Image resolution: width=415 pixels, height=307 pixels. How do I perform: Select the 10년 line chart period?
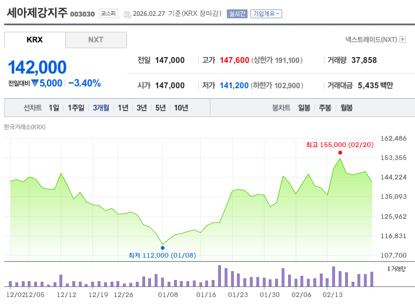click(x=181, y=108)
